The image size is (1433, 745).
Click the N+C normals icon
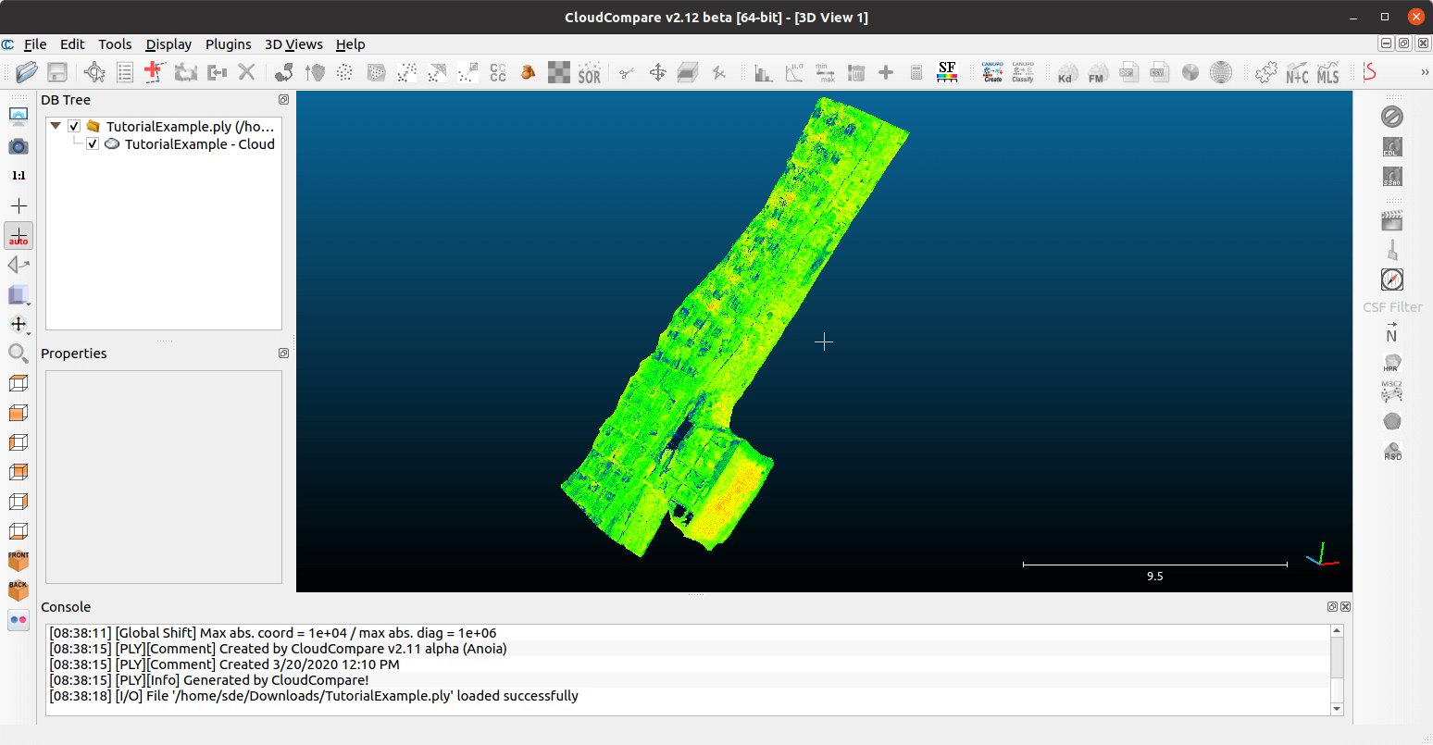pos(1297,72)
